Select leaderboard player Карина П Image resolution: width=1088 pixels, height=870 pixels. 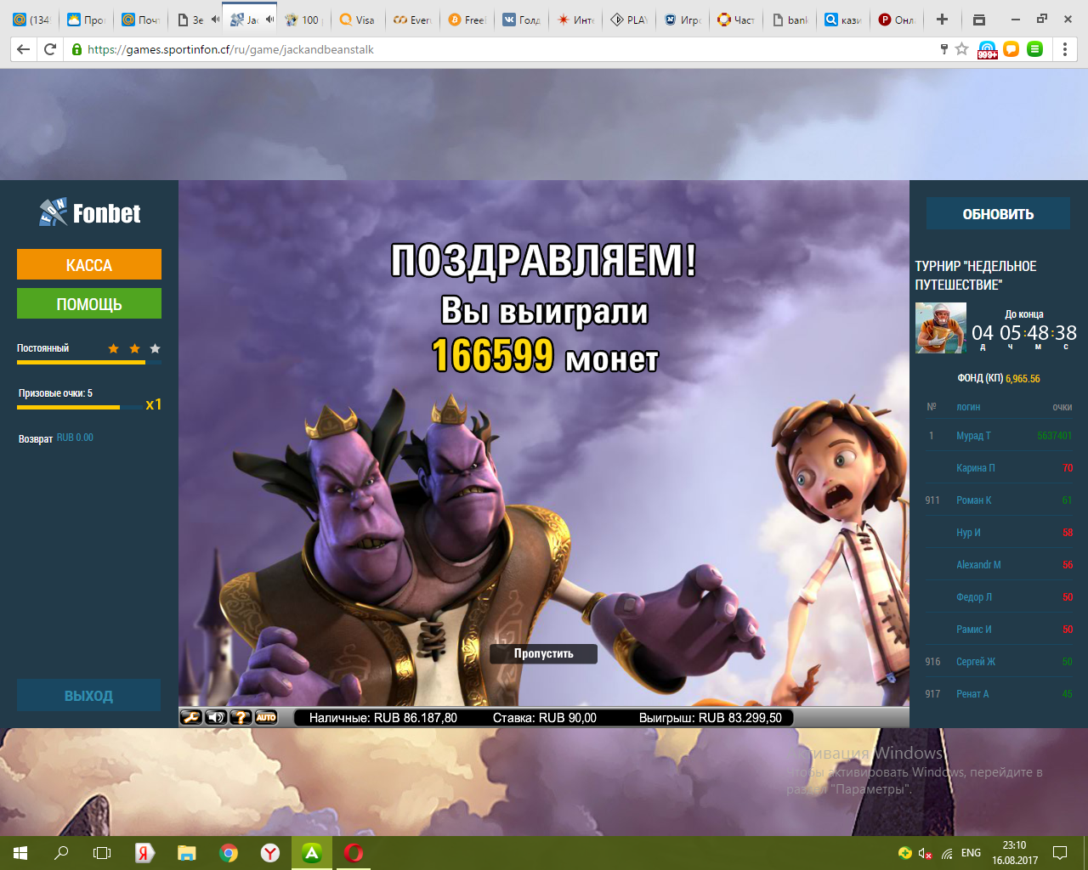point(975,468)
